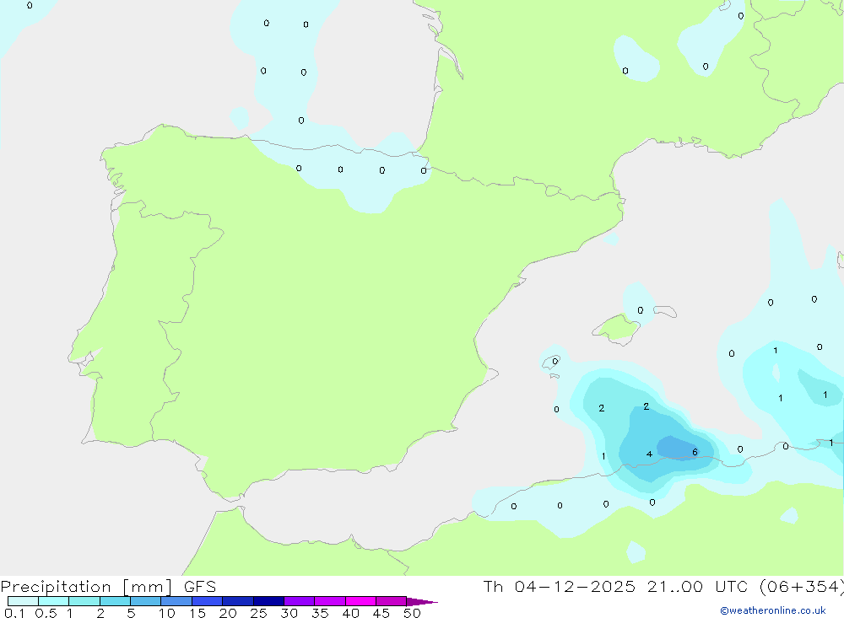Click the '40' legend scale label
The image size is (844, 618).
(350, 613)
